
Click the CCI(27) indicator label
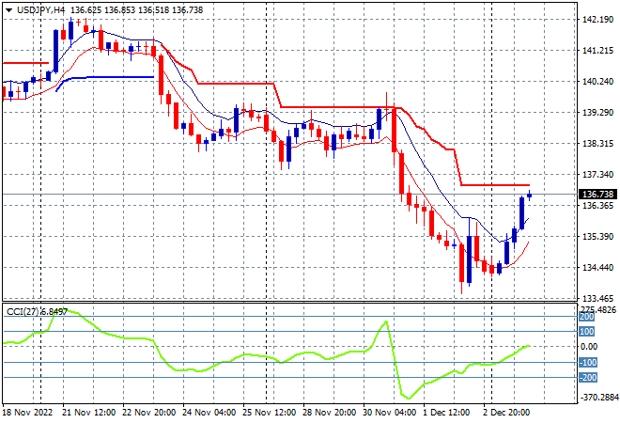[23, 312]
